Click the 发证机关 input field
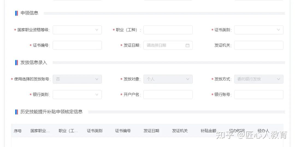 click(x=259, y=45)
